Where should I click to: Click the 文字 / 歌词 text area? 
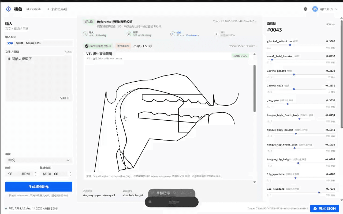(x=39, y=78)
